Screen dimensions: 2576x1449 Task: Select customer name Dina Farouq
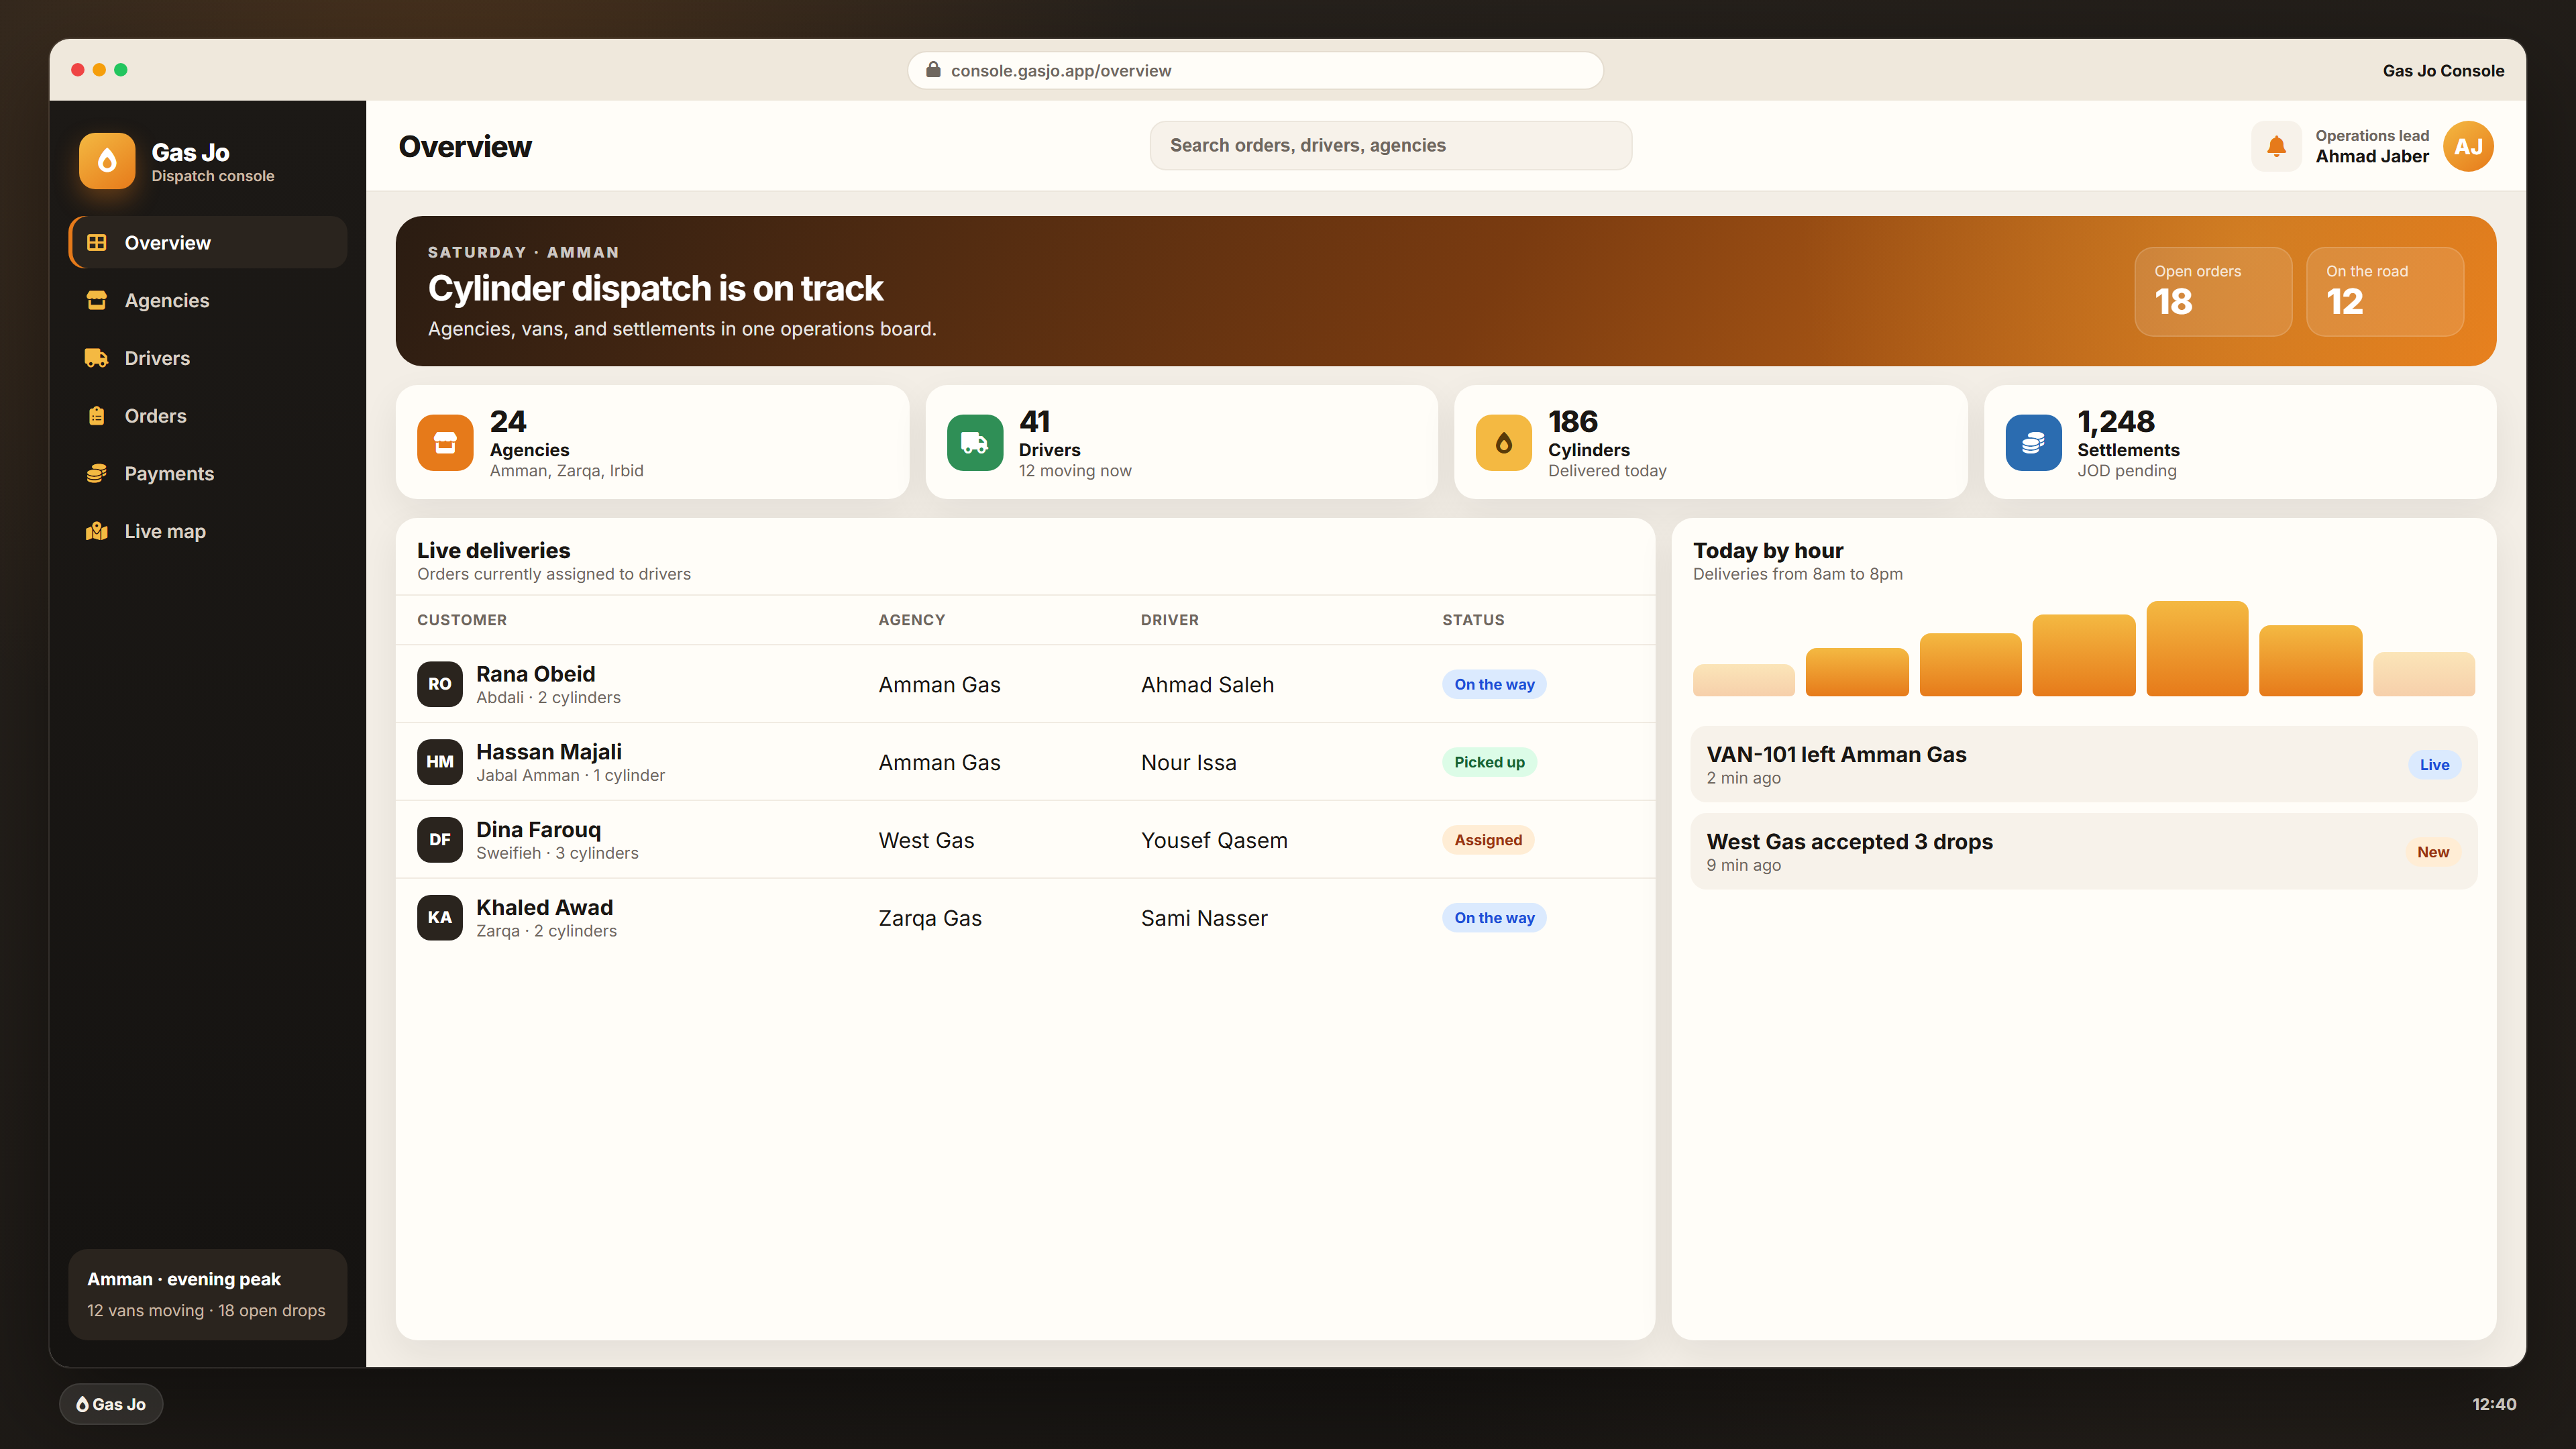point(538,830)
